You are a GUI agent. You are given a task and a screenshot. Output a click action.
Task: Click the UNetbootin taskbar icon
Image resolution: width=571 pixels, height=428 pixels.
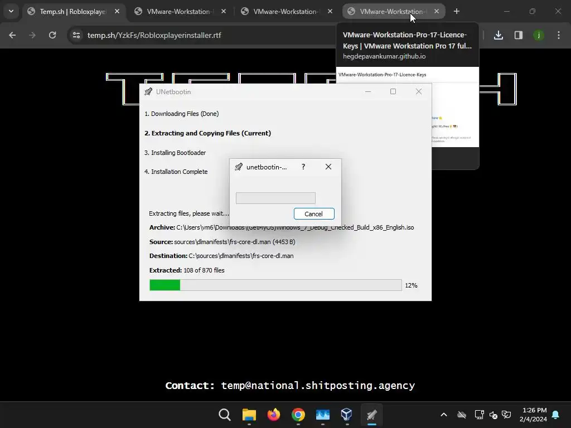pyautogui.click(x=371, y=415)
